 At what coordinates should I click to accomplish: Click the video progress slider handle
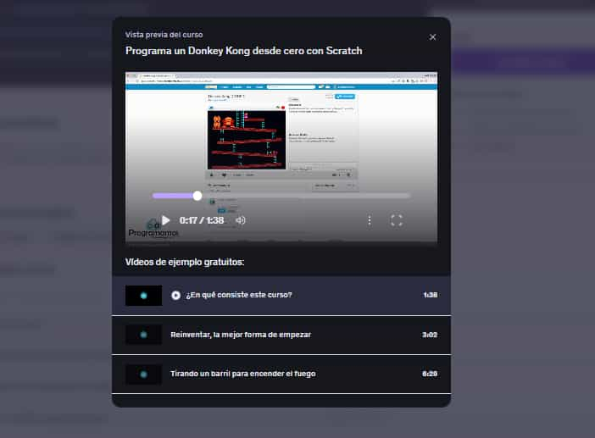click(x=197, y=196)
